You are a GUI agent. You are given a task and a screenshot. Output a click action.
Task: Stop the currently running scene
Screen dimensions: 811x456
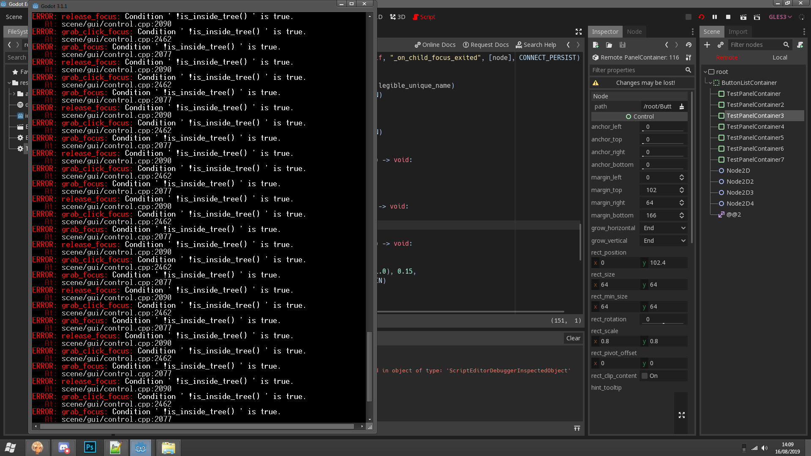coord(728,17)
